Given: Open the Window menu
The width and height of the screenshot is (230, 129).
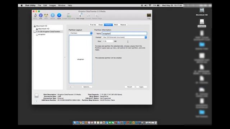Looking at the screenshot, I should [x=62, y=5].
